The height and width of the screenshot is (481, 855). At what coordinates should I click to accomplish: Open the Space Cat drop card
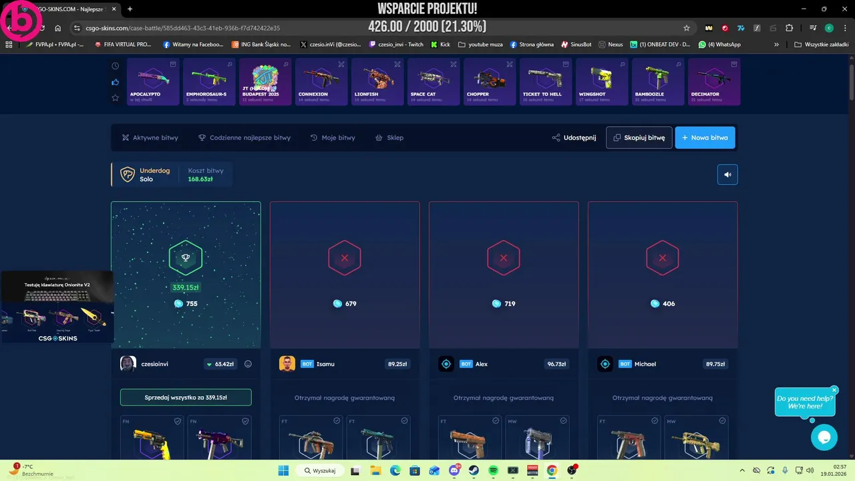point(434,82)
